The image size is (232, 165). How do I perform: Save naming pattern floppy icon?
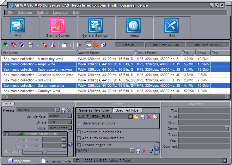[x=138, y=151]
